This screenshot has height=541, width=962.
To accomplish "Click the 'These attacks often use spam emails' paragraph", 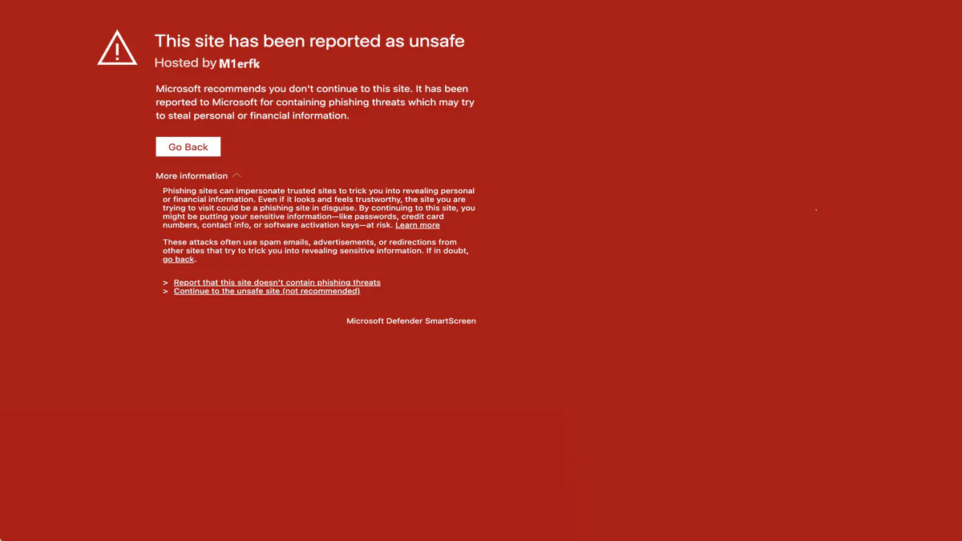I will [316, 251].
